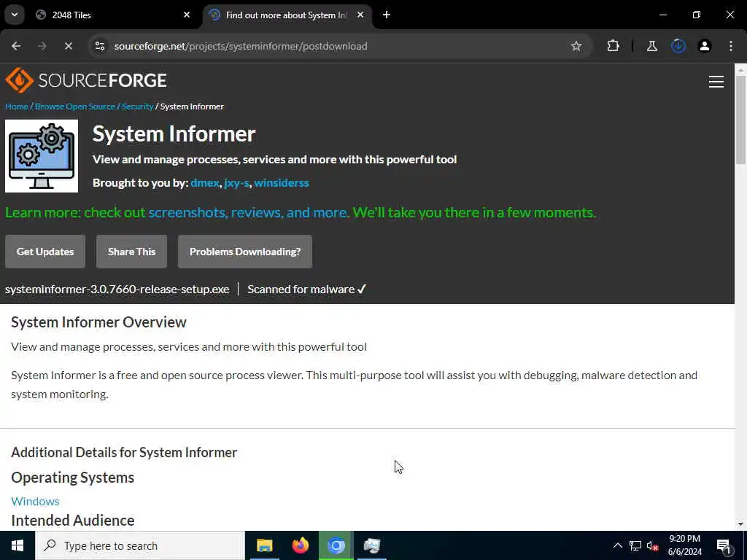Click the network tray icon

[x=635, y=545]
